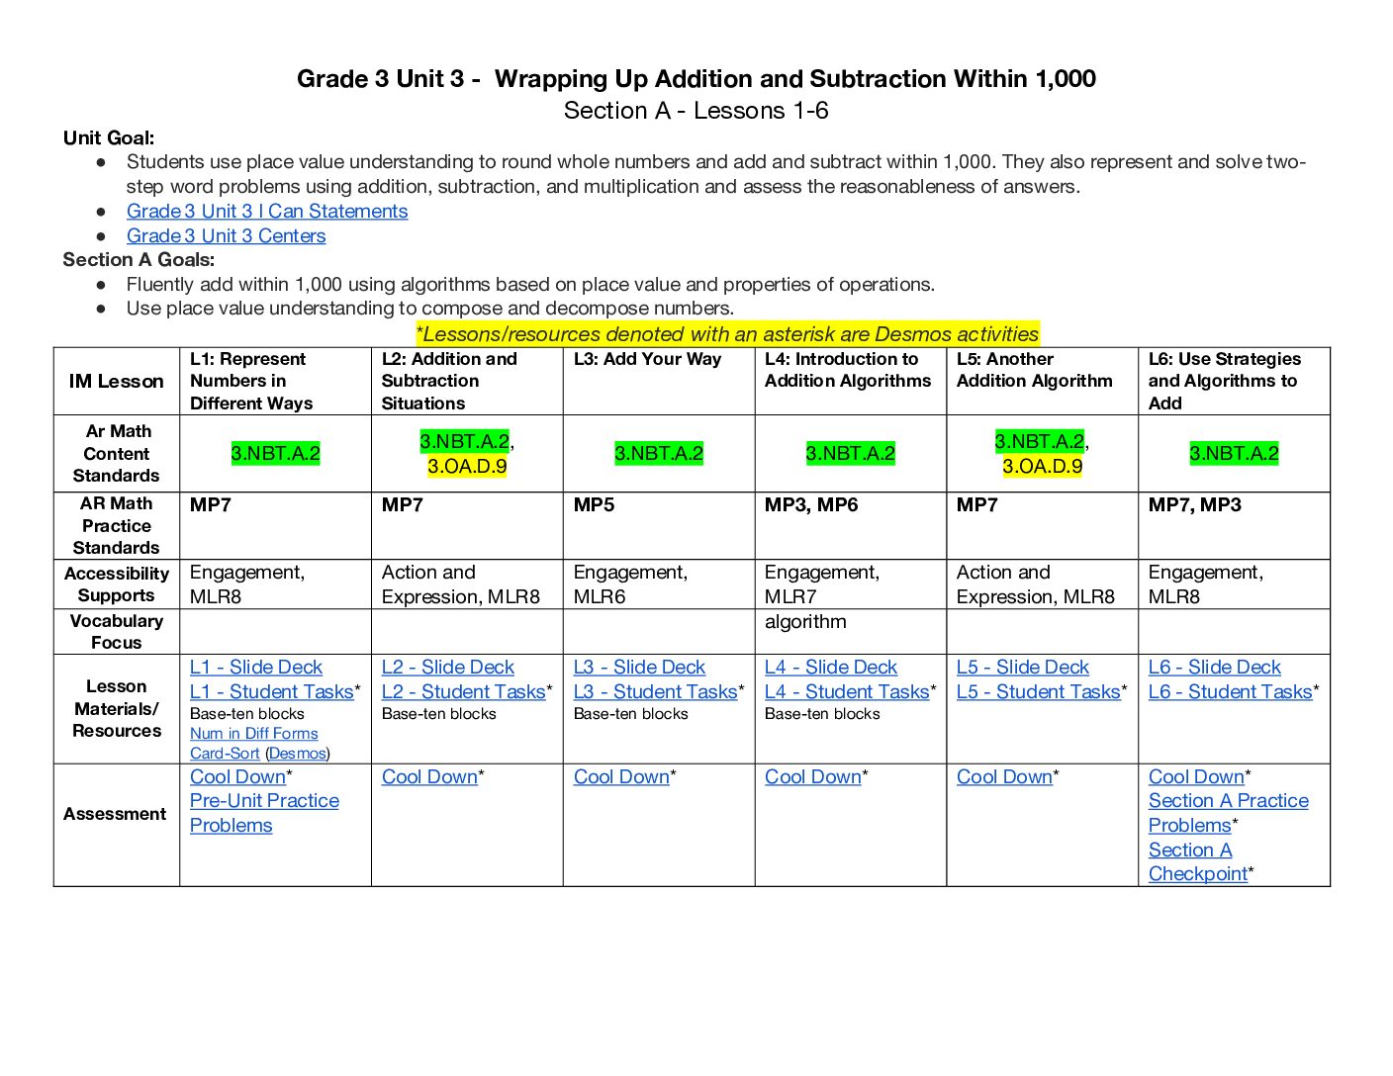The width and height of the screenshot is (1393, 1076).
Task: Open the Cool Down link for L5
Action: pyautogui.click(x=1004, y=777)
